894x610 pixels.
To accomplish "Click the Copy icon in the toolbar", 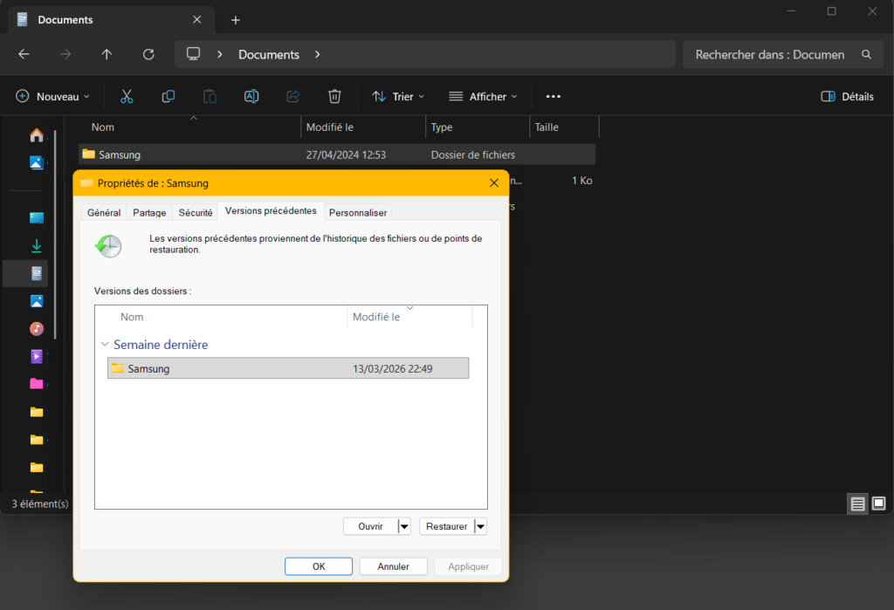I will pyautogui.click(x=168, y=96).
